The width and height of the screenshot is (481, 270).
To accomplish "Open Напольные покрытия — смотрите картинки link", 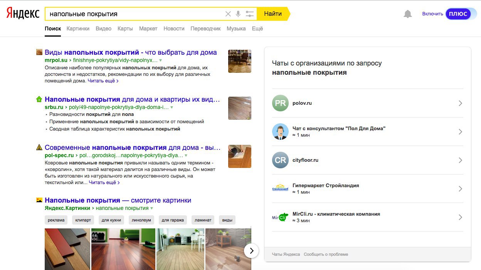I will coord(118,200).
